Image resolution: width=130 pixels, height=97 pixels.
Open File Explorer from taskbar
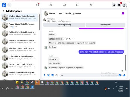coord(22,82)
